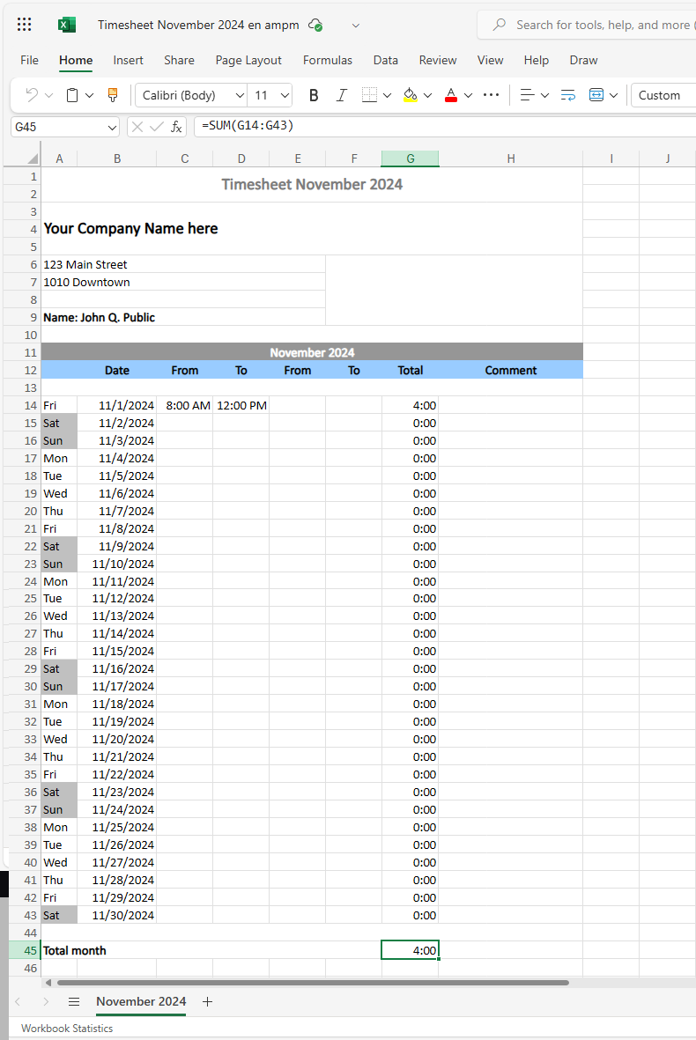Expand the fill color dropdown arrow

pyautogui.click(x=428, y=95)
